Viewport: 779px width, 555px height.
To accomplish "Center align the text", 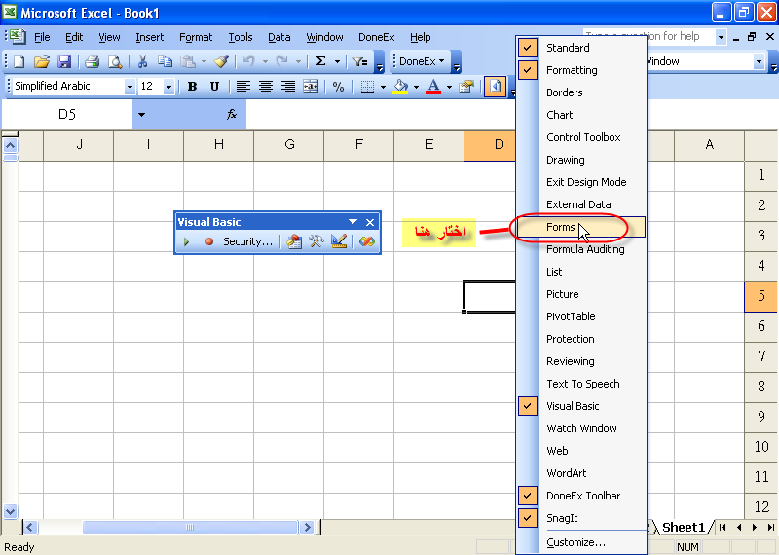I will [265, 87].
